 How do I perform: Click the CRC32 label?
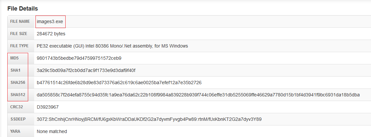(16, 107)
